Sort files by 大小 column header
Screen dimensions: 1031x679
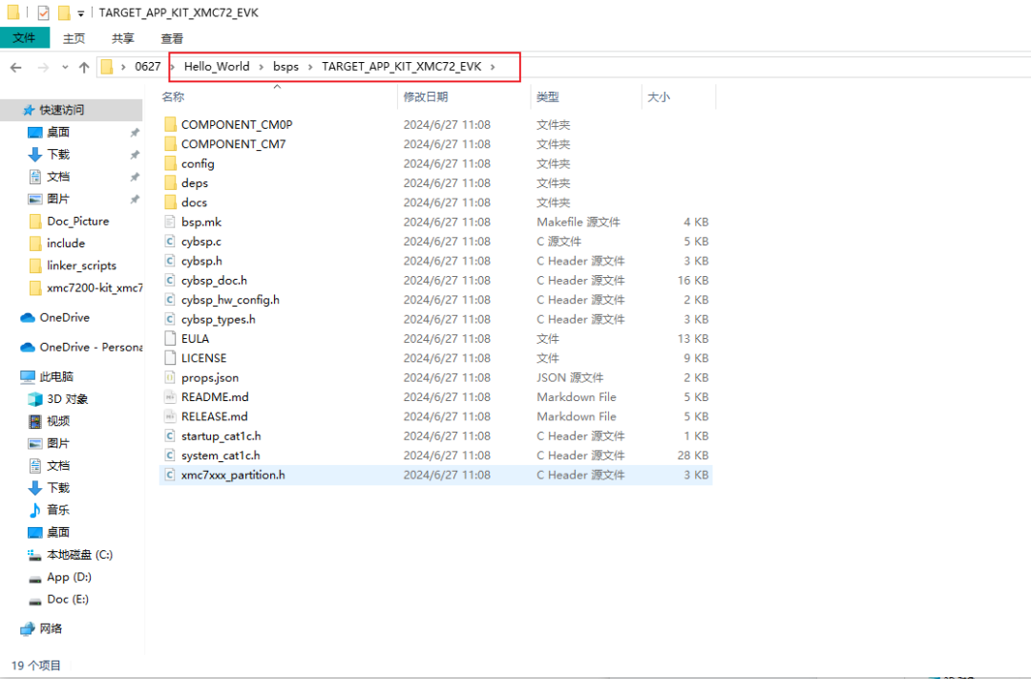click(659, 96)
